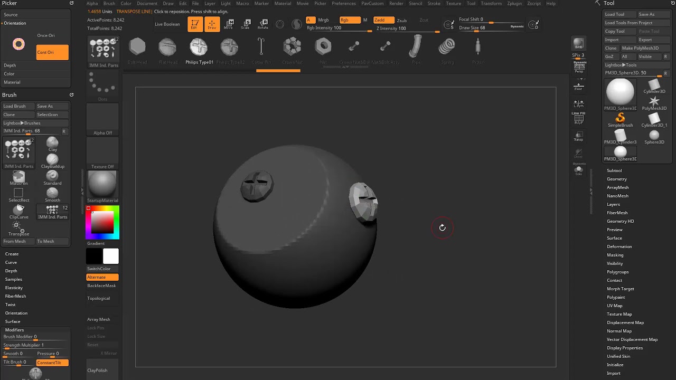
Task: Select the Standard brush
Action: 52,178
